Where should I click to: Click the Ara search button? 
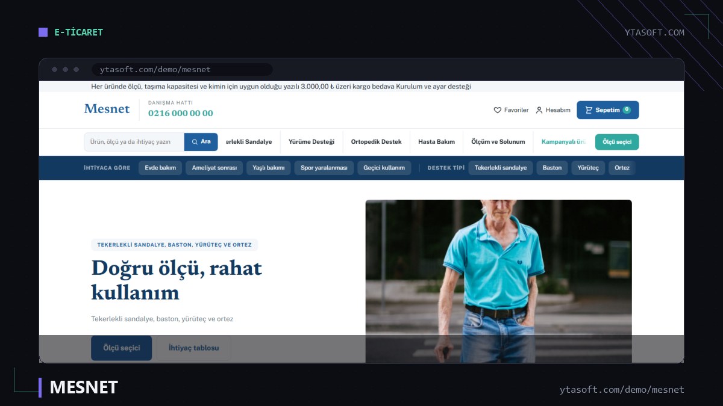(201, 142)
